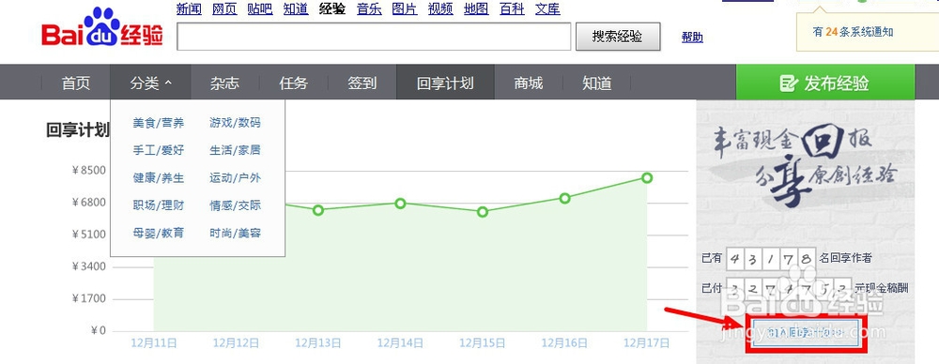Select 运动/户外 category

236,178
